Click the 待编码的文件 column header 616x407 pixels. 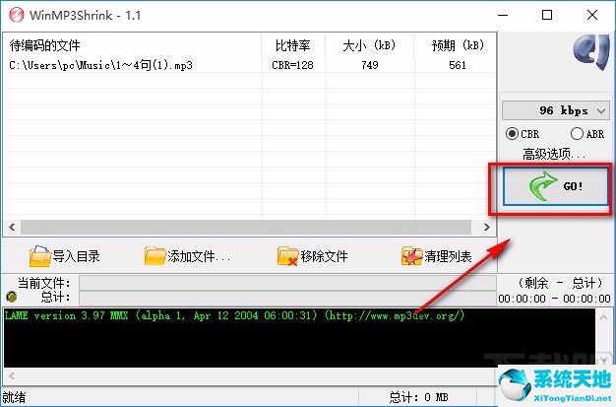tap(133, 45)
